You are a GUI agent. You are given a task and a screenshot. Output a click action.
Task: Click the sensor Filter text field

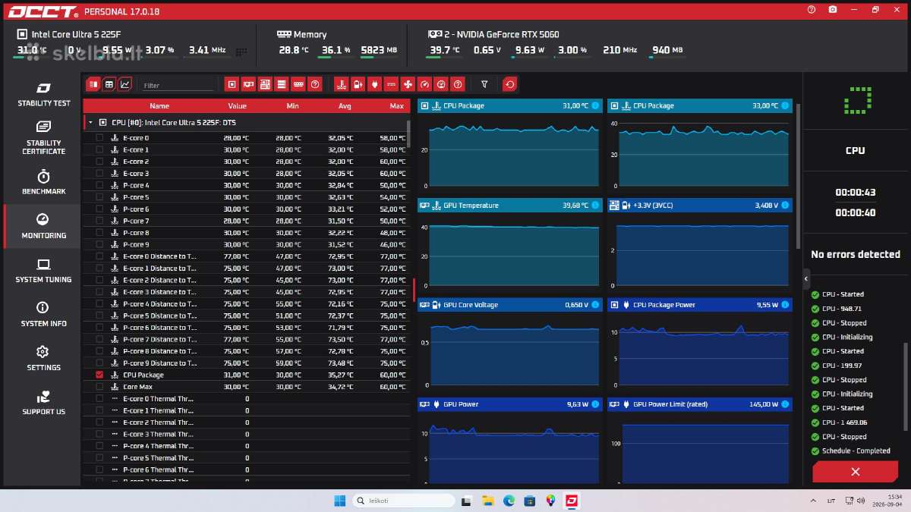(x=178, y=86)
